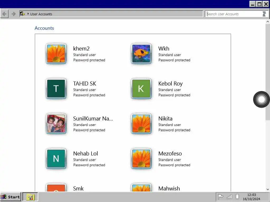Choose the Nikita account name
270x202 pixels.
165,119
